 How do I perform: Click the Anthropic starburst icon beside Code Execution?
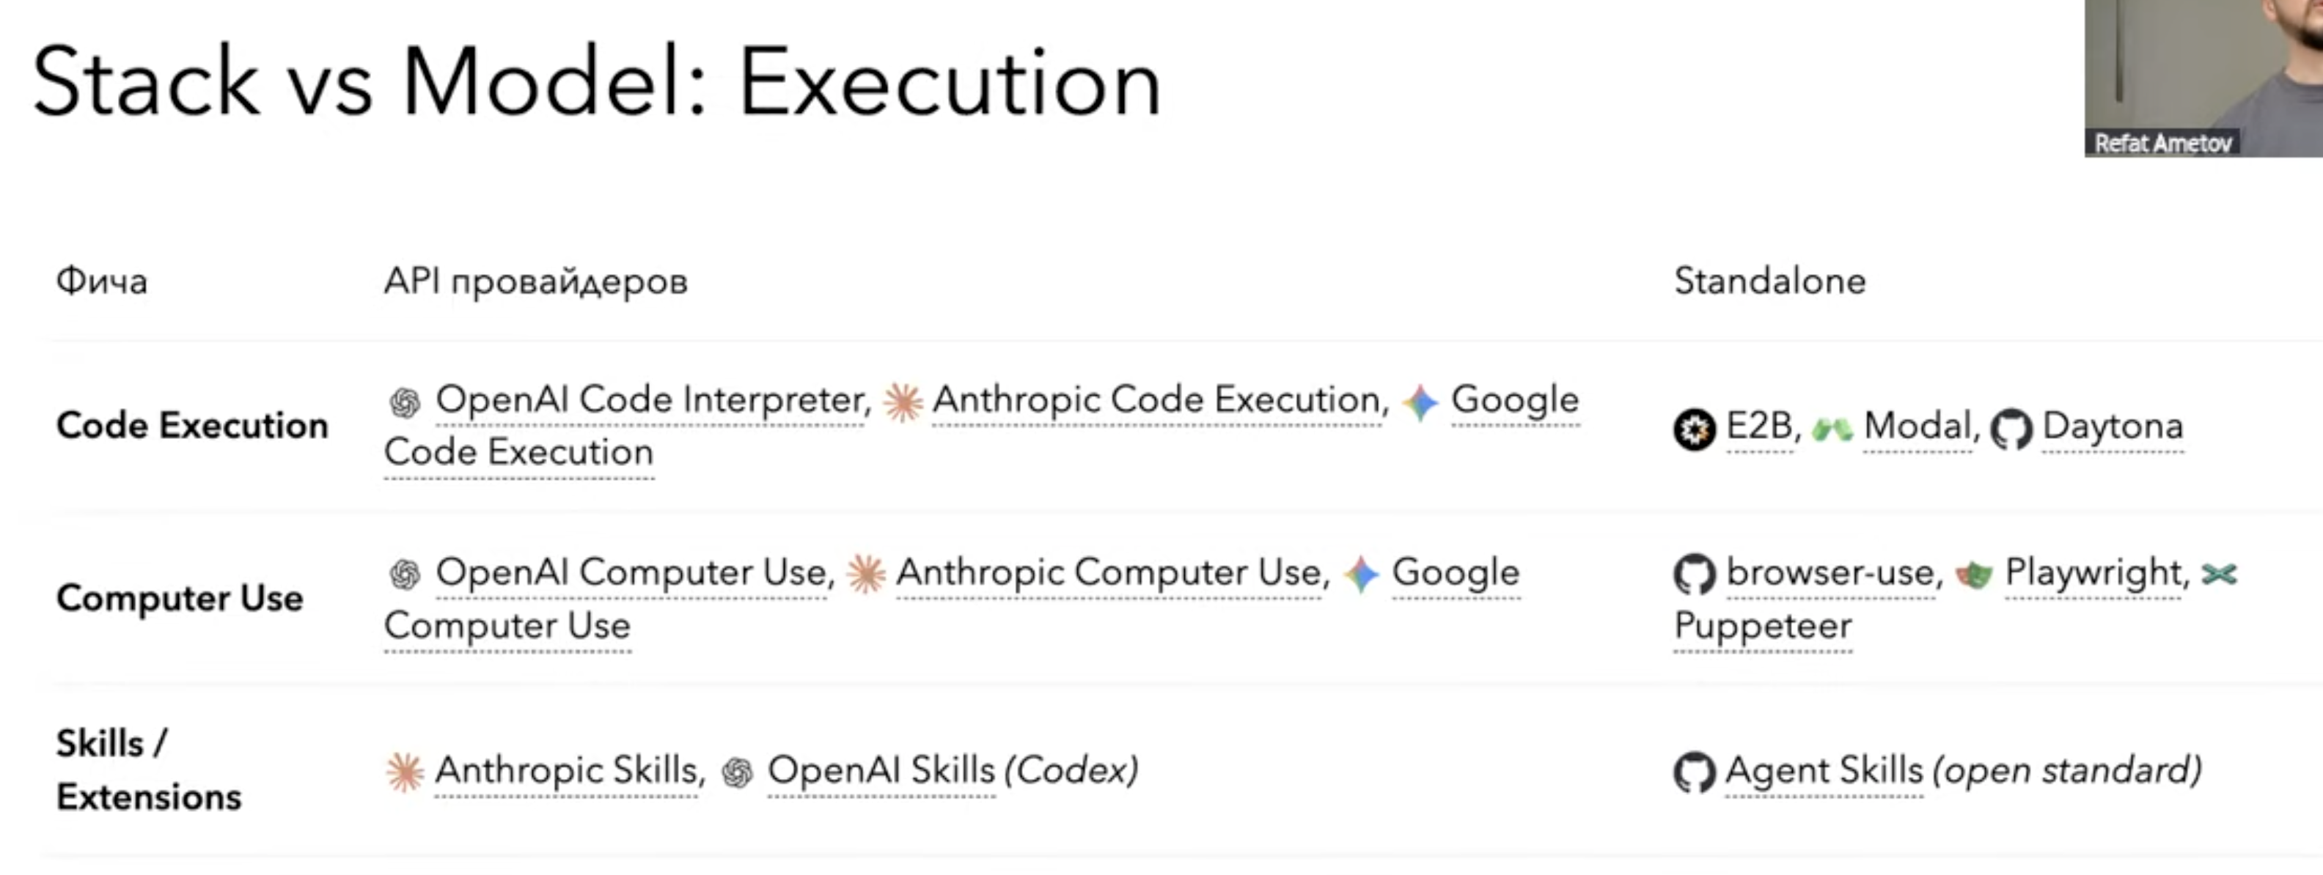(x=903, y=402)
